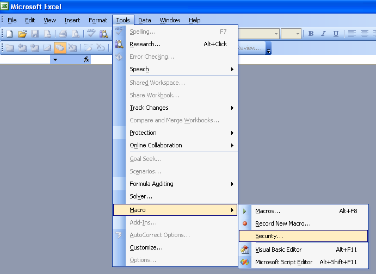This screenshot has width=376, height=274.
Task: Click the Create Outlook Task reviewing icon
Action: [88, 48]
